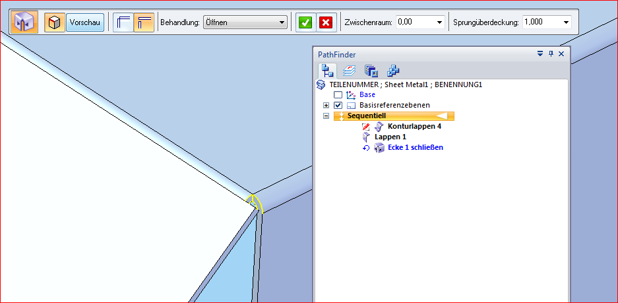Switch to the layers PathFinder tab

(349, 71)
